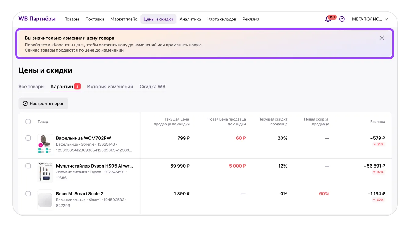Click the Новая скидка продавца column header
The width and height of the screenshot is (410, 227).
click(316, 122)
